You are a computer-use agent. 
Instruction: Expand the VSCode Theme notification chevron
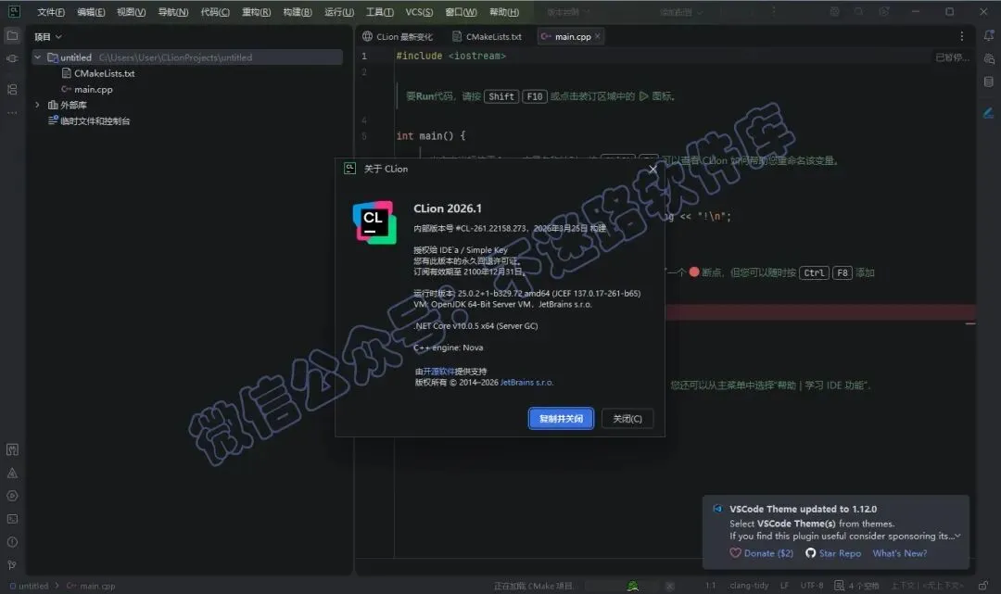pos(957,536)
